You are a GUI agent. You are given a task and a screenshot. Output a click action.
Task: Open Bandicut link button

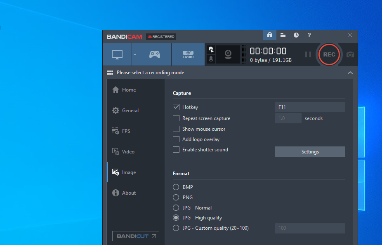[136, 236]
